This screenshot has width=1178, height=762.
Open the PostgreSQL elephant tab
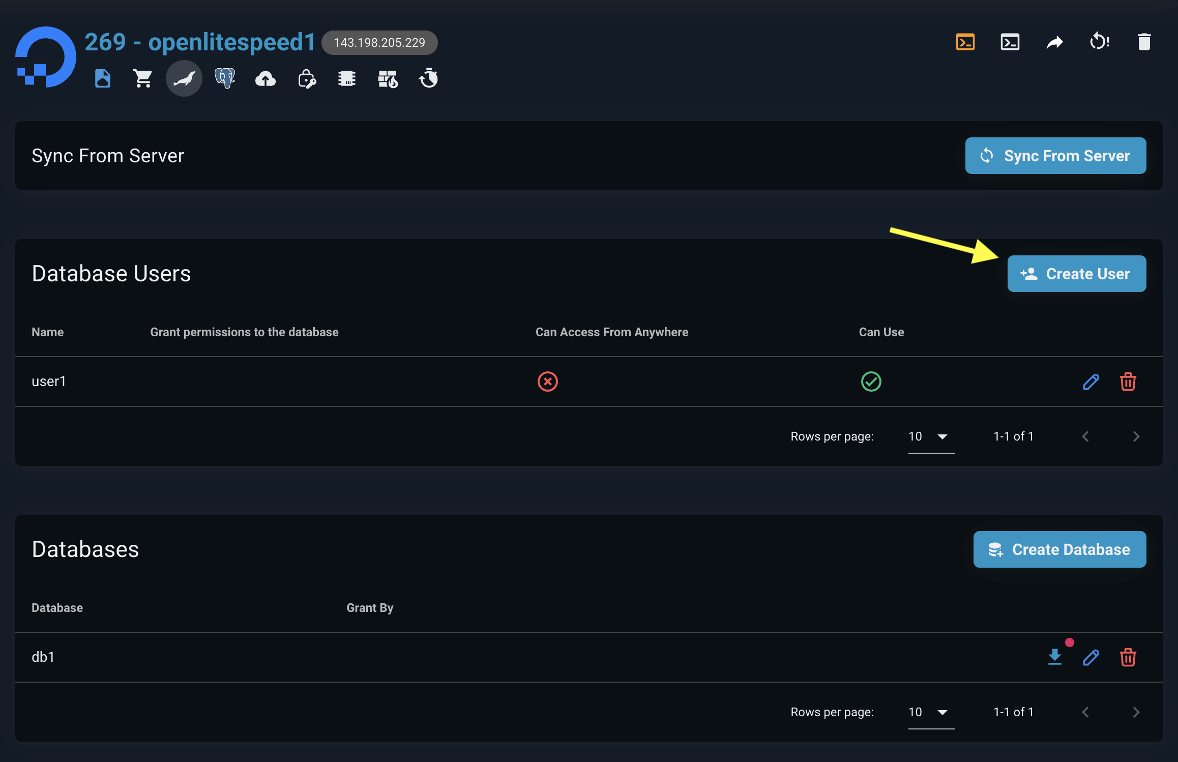click(224, 78)
